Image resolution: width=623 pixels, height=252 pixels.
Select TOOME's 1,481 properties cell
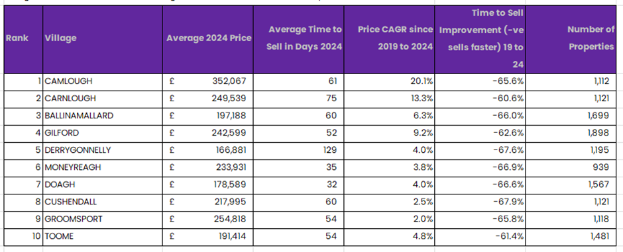click(x=571, y=237)
